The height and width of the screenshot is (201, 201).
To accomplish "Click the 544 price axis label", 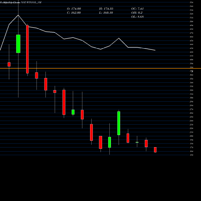I will click(x=191, y=6).
